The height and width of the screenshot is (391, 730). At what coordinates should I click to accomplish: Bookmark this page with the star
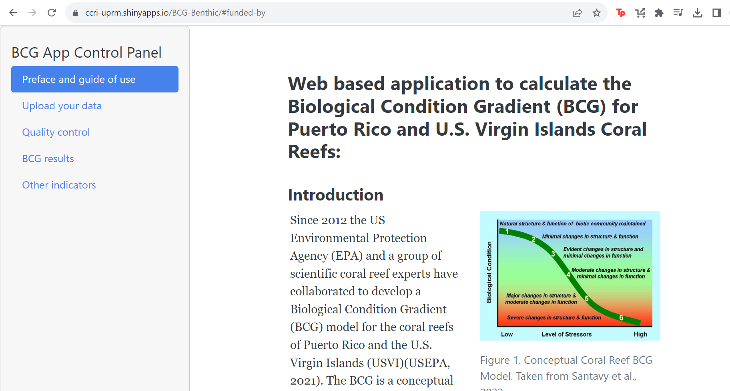597,12
